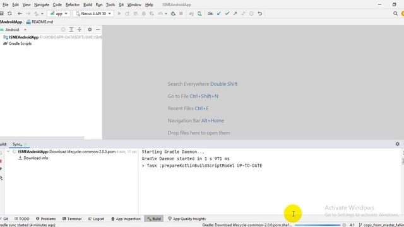The width and height of the screenshot is (404, 227).
Task: Open Git Show History clock icon
Action: (x=251, y=14)
